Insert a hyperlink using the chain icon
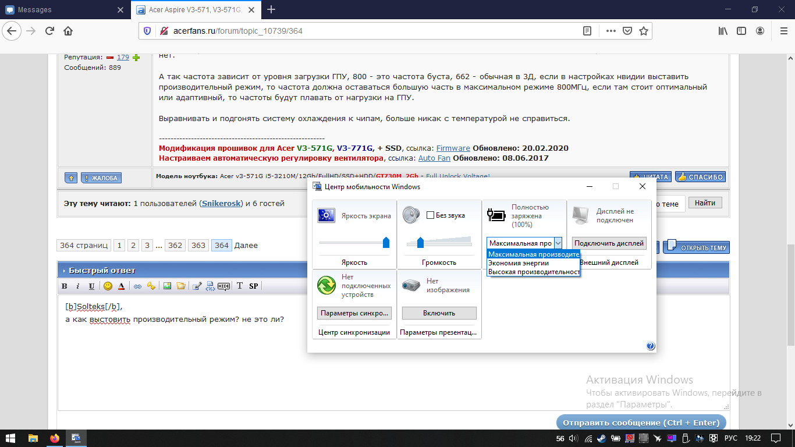The height and width of the screenshot is (447, 795). point(138,286)
